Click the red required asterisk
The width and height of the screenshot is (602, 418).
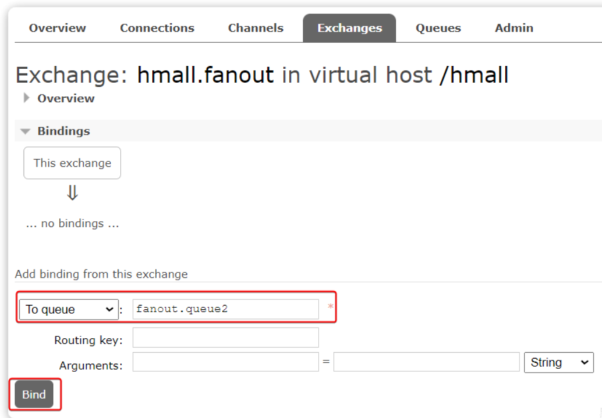pos(330,306)
